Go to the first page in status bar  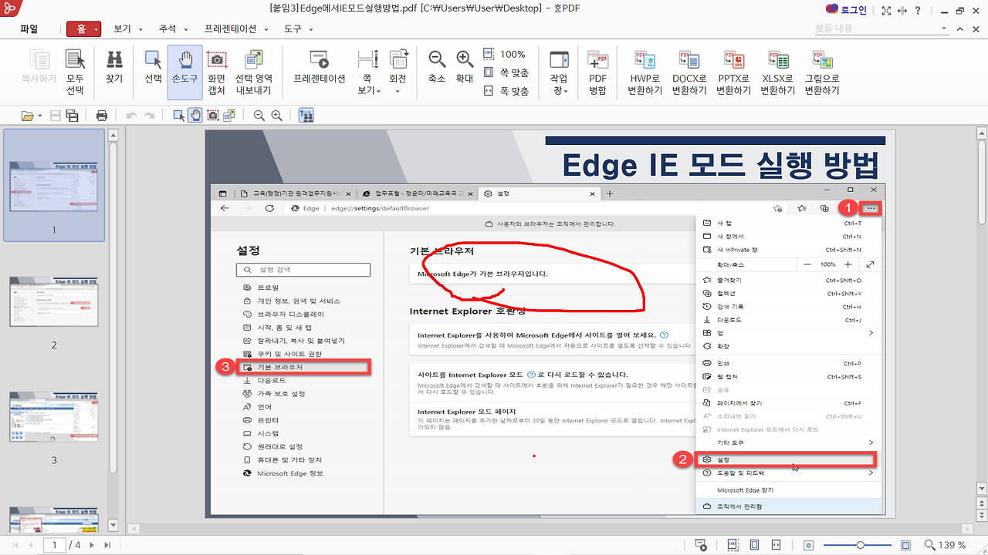[16, 545]
